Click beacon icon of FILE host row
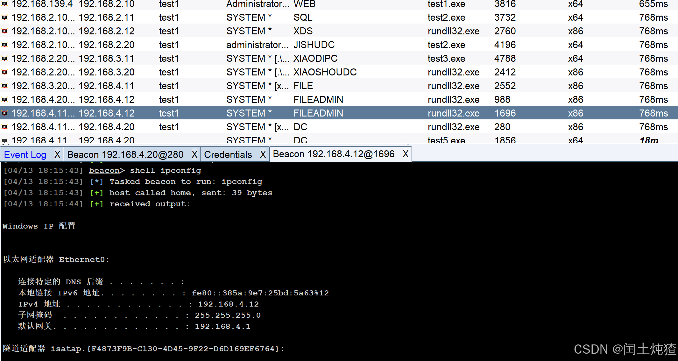 point(4,86)
